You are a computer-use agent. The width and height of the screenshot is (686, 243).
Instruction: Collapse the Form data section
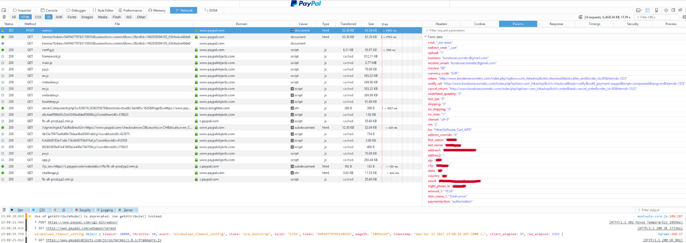tap(425, 37)
